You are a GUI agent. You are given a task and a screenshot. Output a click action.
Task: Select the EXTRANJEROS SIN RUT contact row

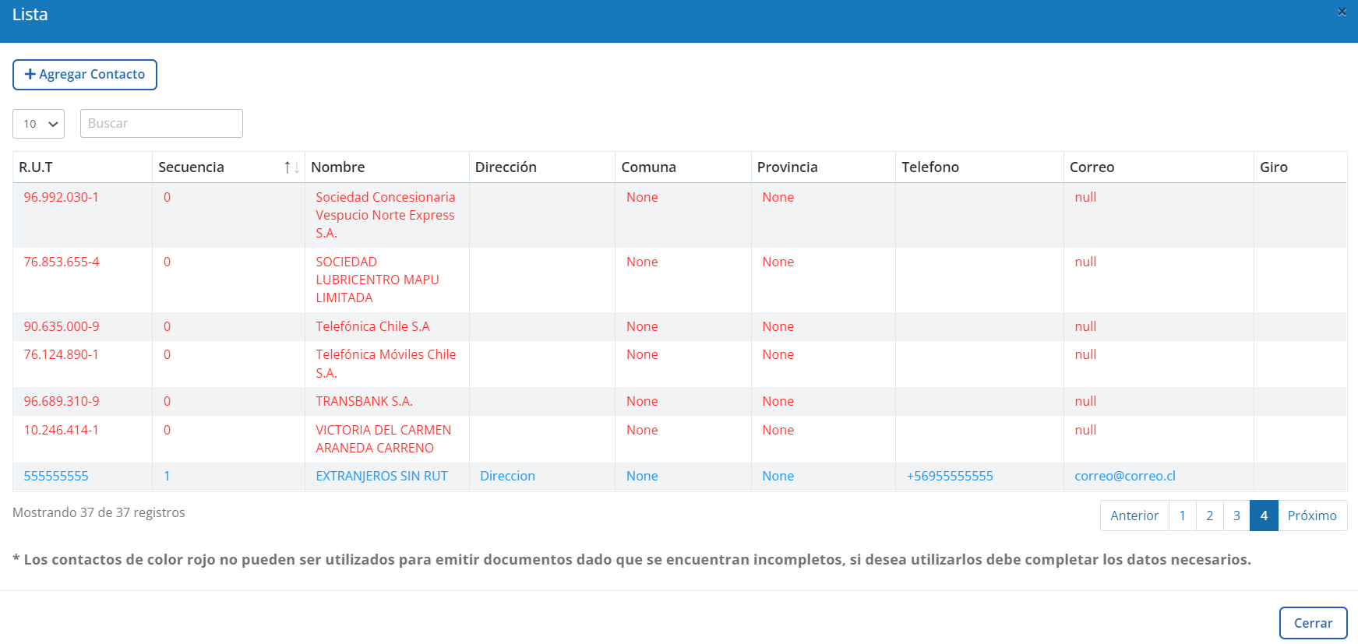pyautogui.click(x=381, y=476)
